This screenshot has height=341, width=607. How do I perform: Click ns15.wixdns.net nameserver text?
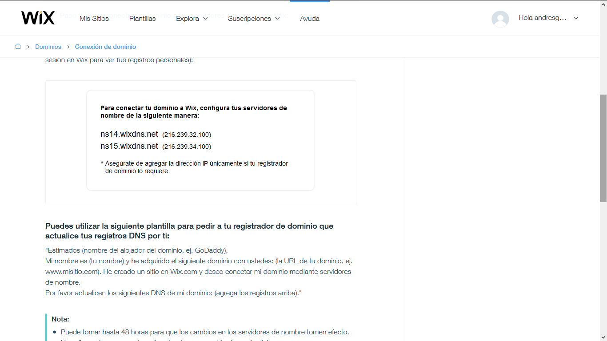click(129, 146)
